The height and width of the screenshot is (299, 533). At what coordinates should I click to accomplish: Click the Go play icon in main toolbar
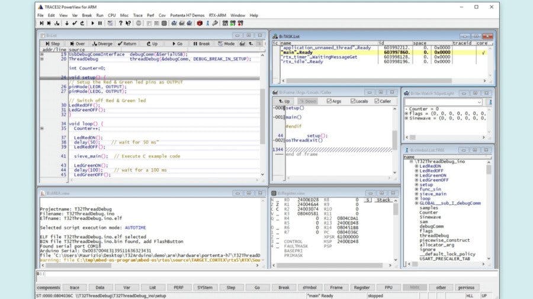pyautogui.click(x=92, y=24)
